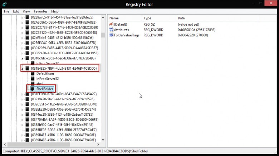Select folder icon of {02A3586C-D264-40BF-97F7-FE40F7E3A882}
The width and height of the screenshot is (279, 156).
click(x=27, y=22)
